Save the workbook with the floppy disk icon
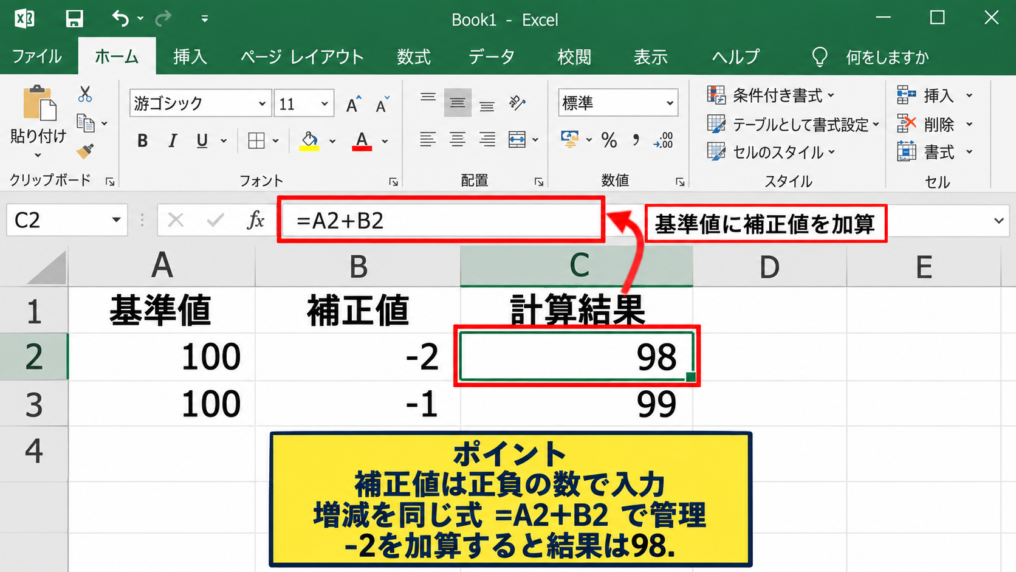This screenshot has width=1016, height=572. click(74, 19)
